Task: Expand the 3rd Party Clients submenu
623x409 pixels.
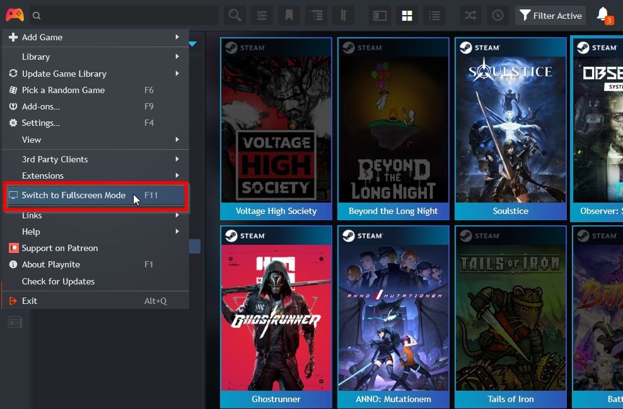Action: (95, 159)
